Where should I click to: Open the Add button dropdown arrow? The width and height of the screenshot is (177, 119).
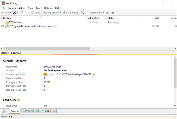[x=11, y=13]
